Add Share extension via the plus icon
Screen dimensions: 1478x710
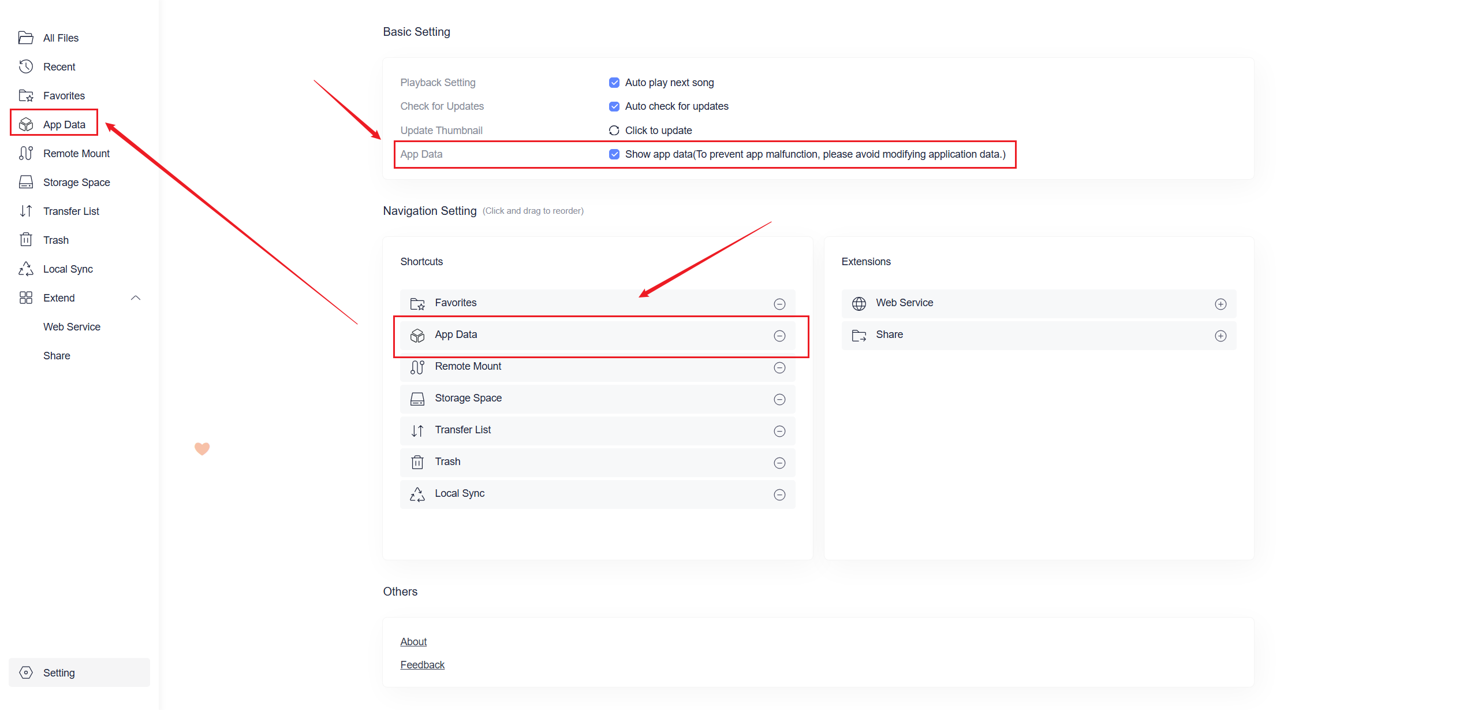point(1221,336)
